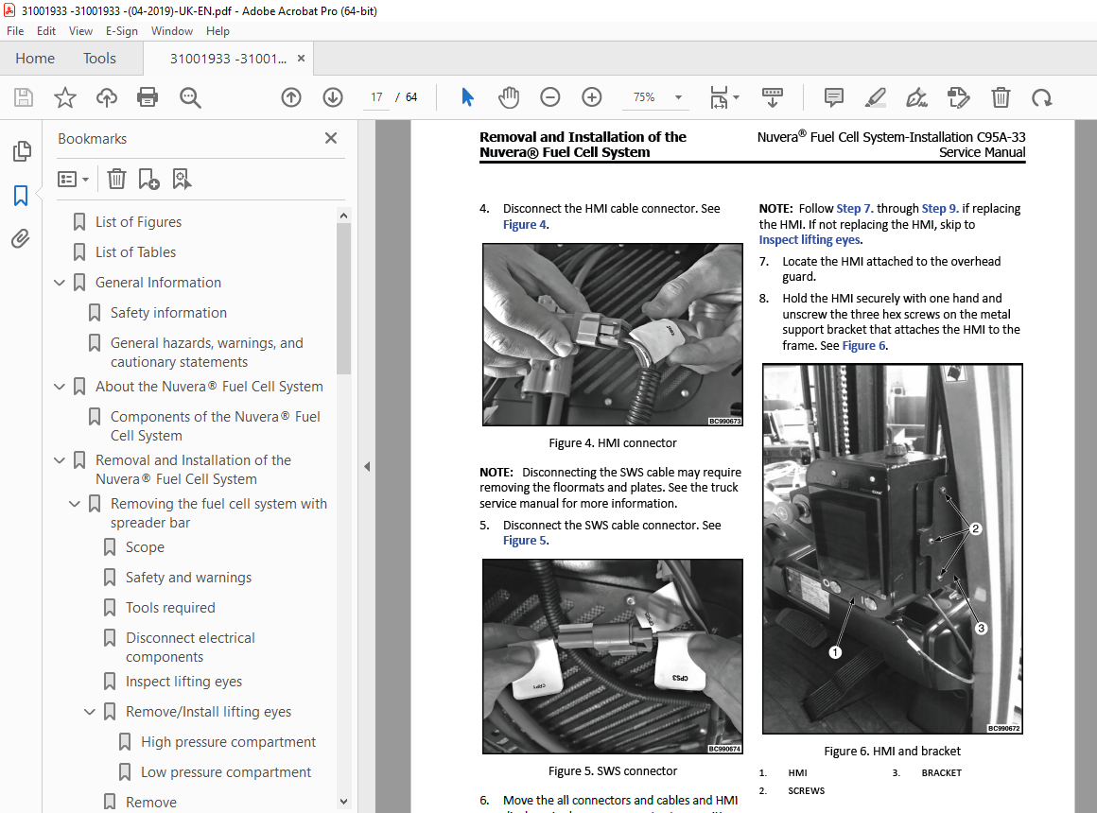Viewport: 1097px width, 813px height.
Task: Add a comment with the note icon
Action: coord(834,97)
